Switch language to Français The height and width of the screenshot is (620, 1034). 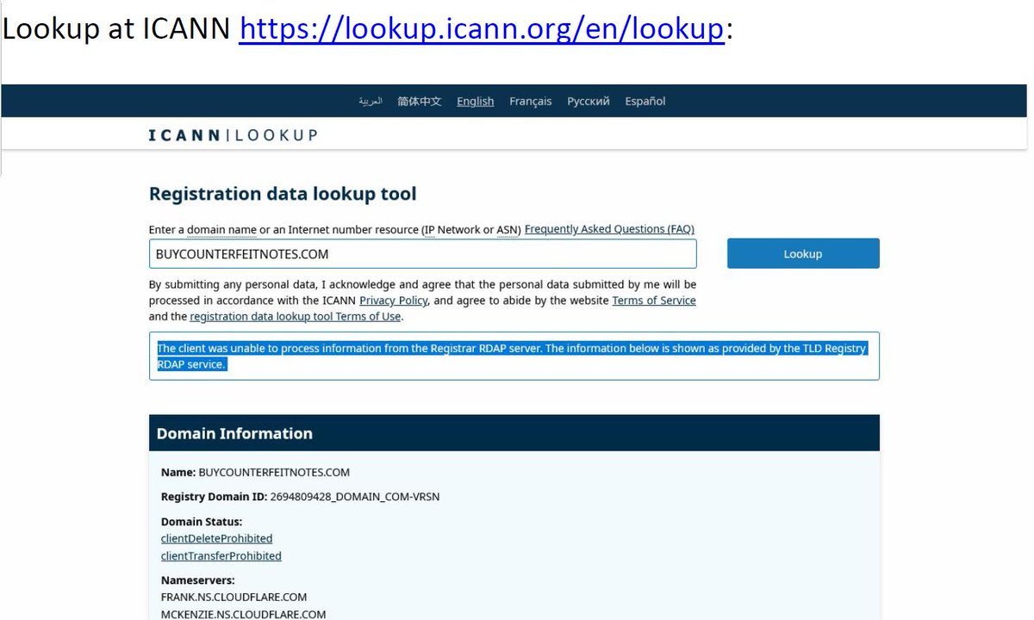pyautogui.click(x=531, y=102)
